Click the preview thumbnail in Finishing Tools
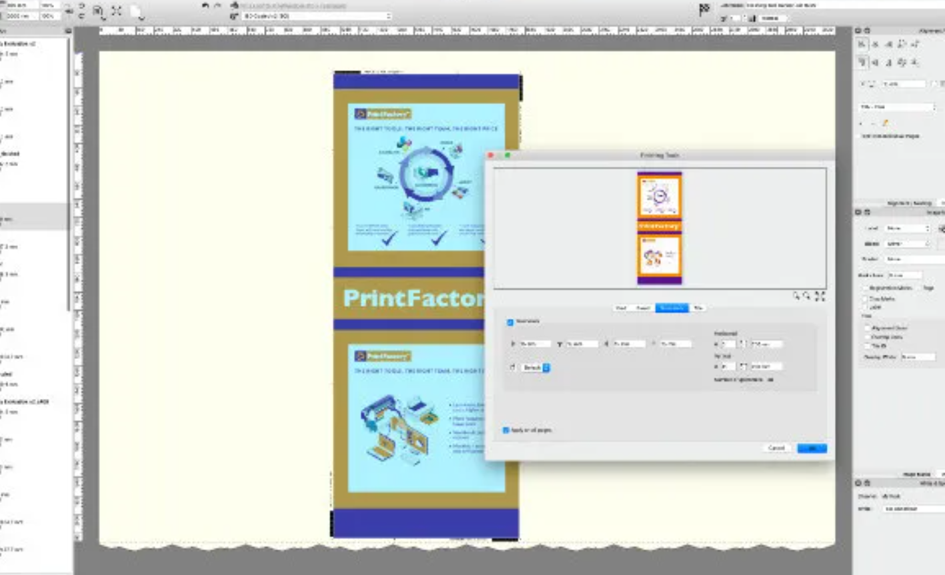The image size is (945, 575). (659, 228)
